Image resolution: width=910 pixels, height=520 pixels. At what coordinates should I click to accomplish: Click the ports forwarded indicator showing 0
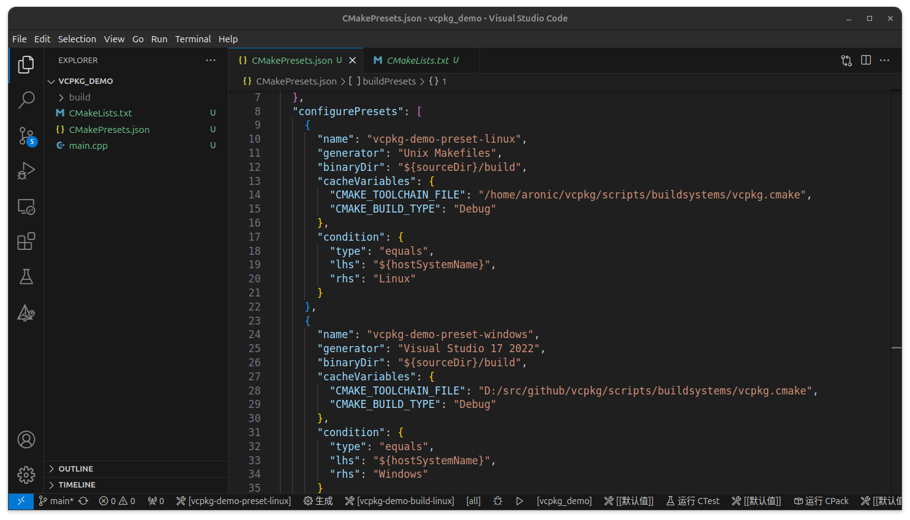156,501
